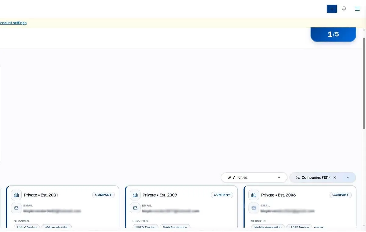Click email envelope icon on Est. 2009 card
366x232 pixels.
(135, 208)
